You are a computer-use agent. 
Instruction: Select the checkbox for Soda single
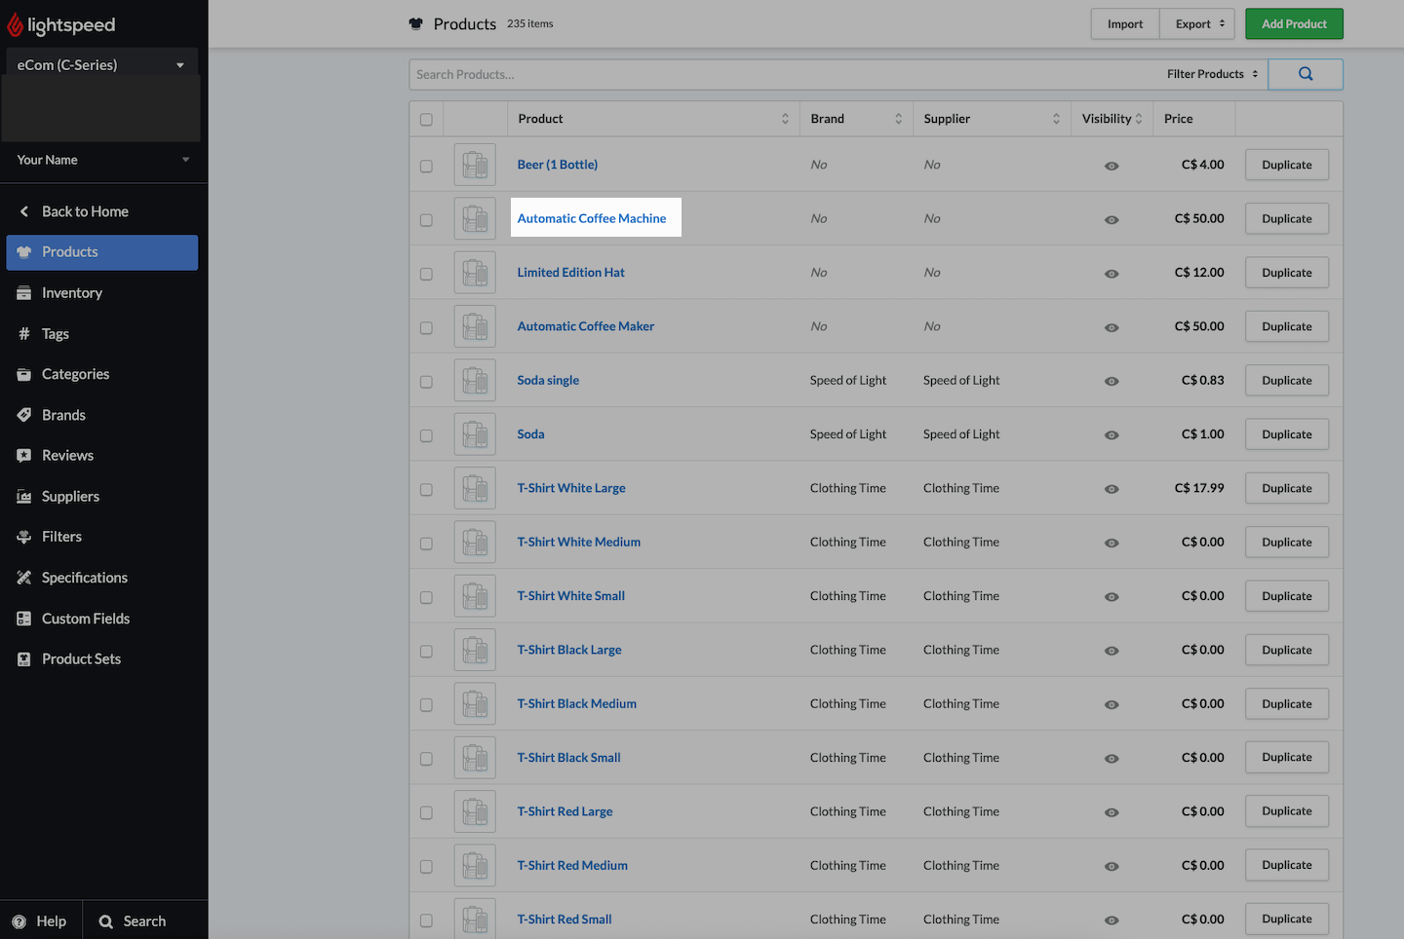[426, 380]
